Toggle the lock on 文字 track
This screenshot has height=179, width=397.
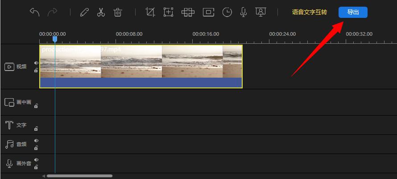coord(36,129)
